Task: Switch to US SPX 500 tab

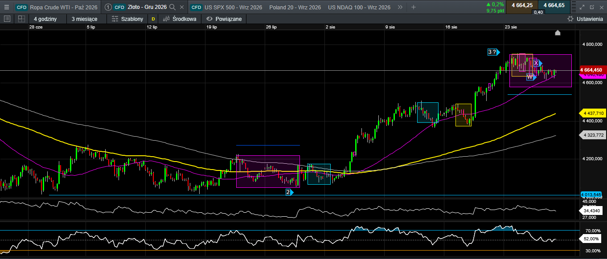Action: coord(227,7)
